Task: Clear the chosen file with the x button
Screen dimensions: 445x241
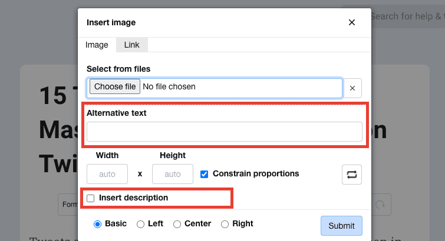Action: (352, 88)
